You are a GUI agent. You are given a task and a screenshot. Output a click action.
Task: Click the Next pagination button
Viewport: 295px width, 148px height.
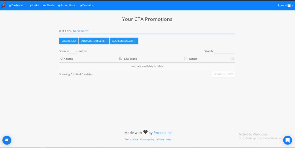[x=230, y=74]
